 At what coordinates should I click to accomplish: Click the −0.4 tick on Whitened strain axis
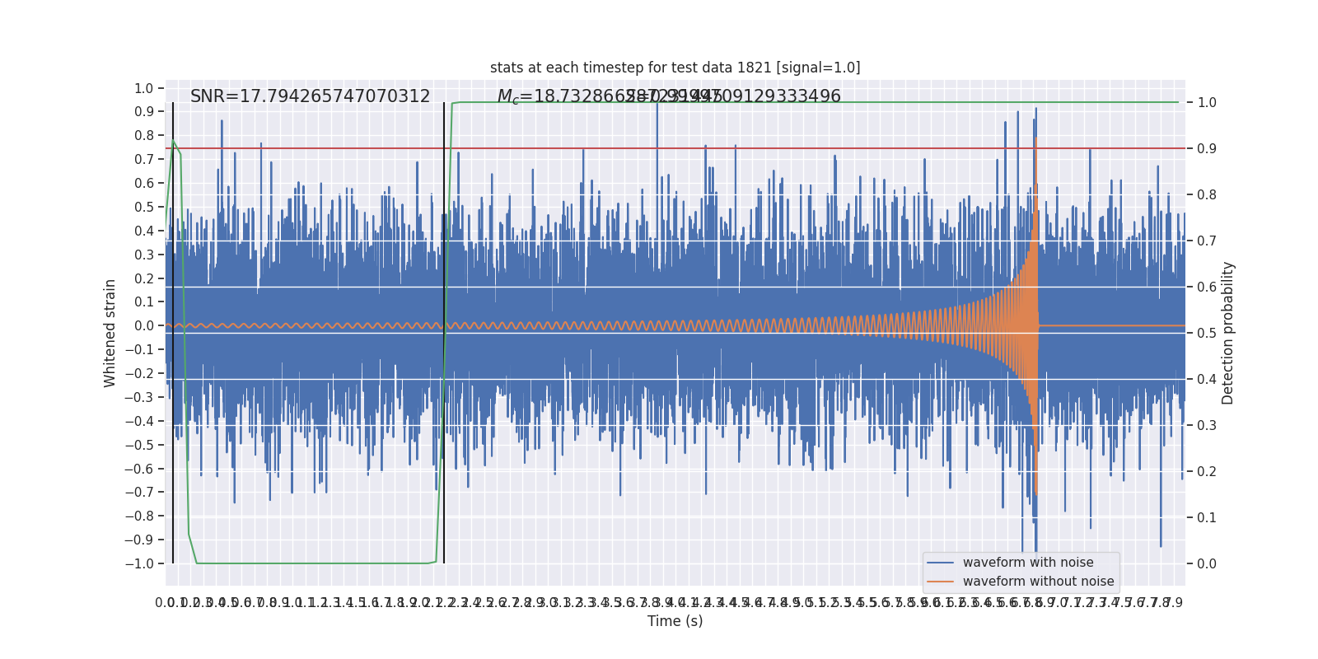pos(138,421)
